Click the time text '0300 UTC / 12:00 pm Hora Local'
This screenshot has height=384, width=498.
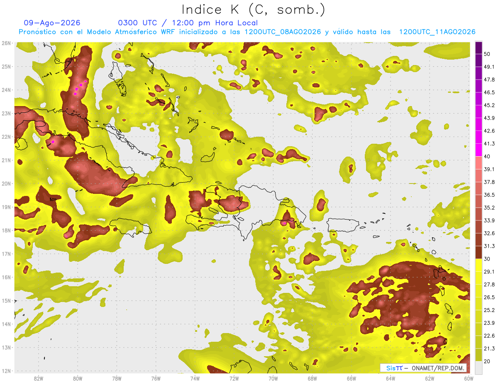(188, 23)
